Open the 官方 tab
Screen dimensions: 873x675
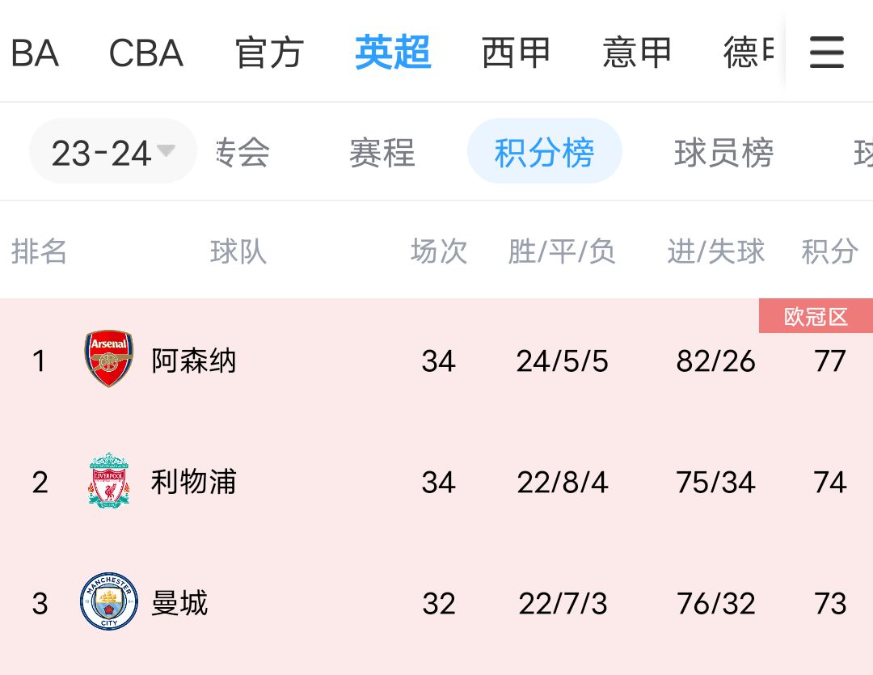[x=268, y=53]
